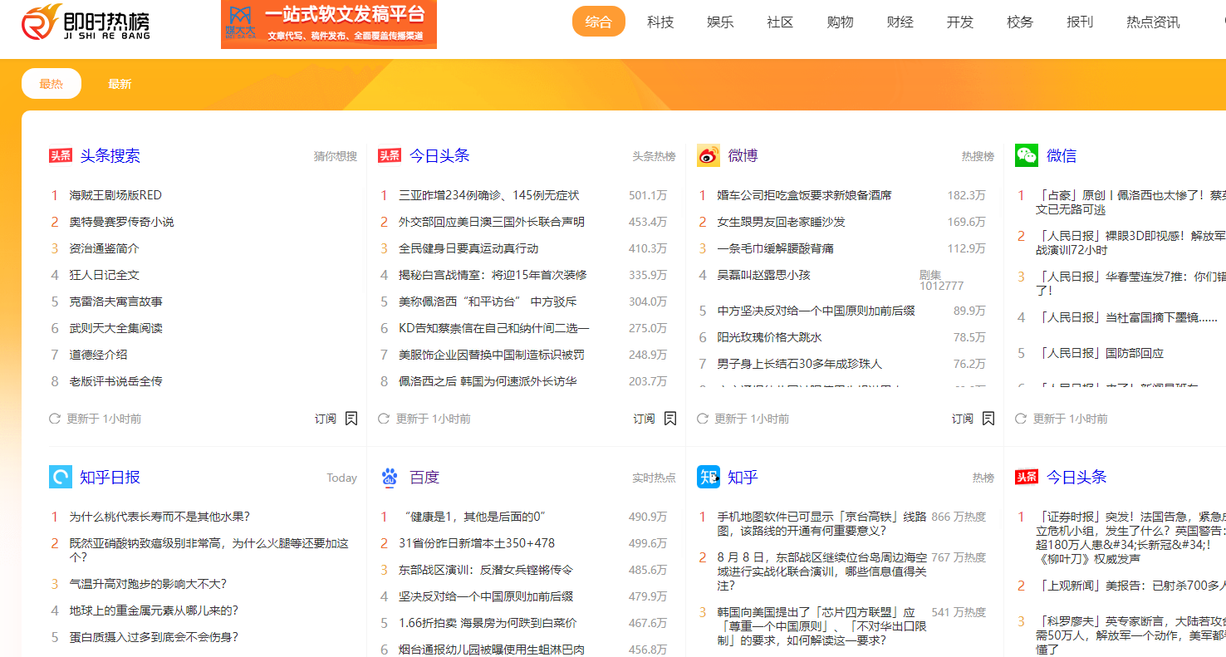Go to the 校务 category
The image size is (1226, 657).
(1020, 22)
